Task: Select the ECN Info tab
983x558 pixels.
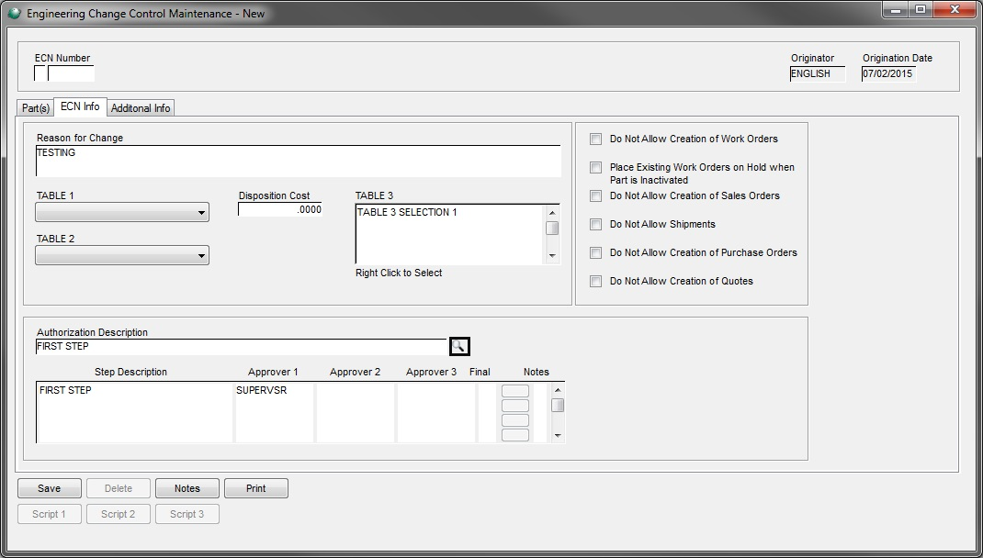Action: coord(80,106)
